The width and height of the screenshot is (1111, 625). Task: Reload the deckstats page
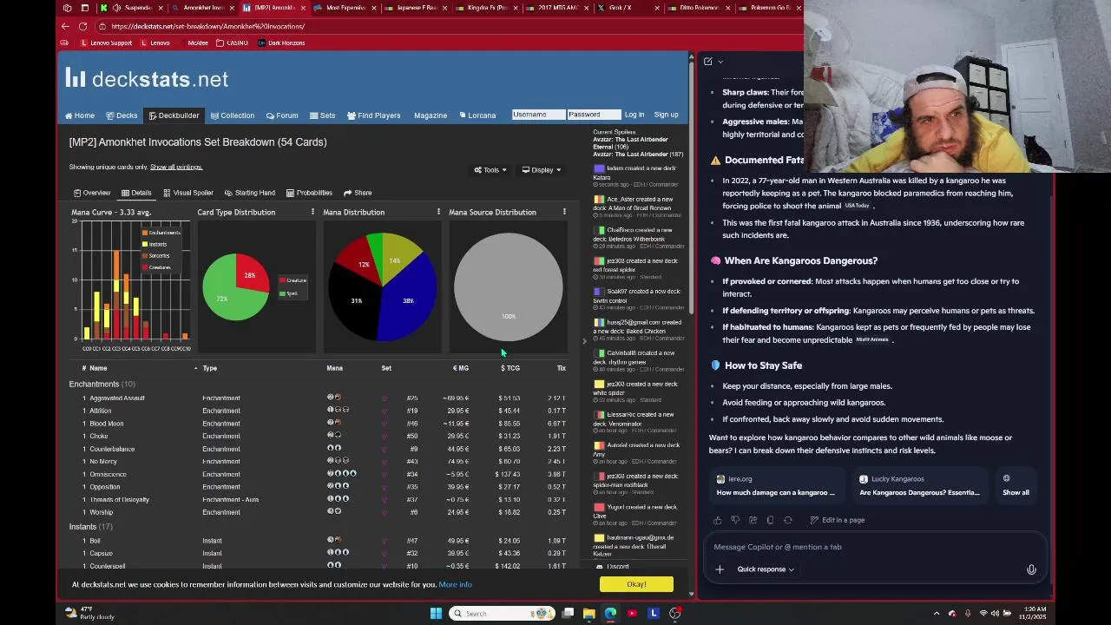(x=83, y=26)
